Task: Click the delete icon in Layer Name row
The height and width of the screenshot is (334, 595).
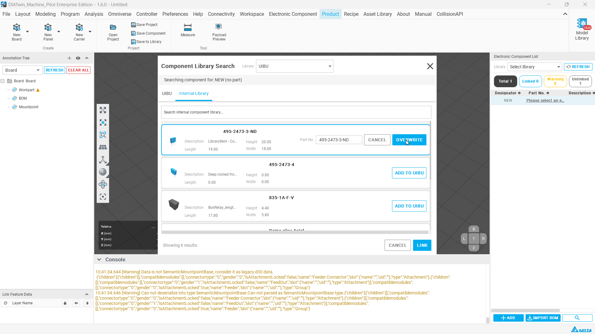Action: (x=87, y=303)
